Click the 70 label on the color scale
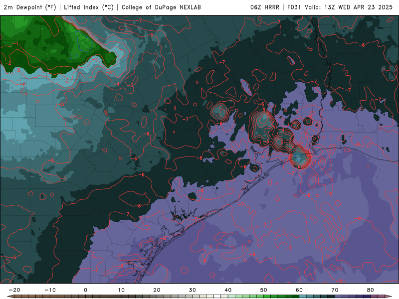This screenshot has width=399, height=299. pyautogui.click(x=335, y=290)
